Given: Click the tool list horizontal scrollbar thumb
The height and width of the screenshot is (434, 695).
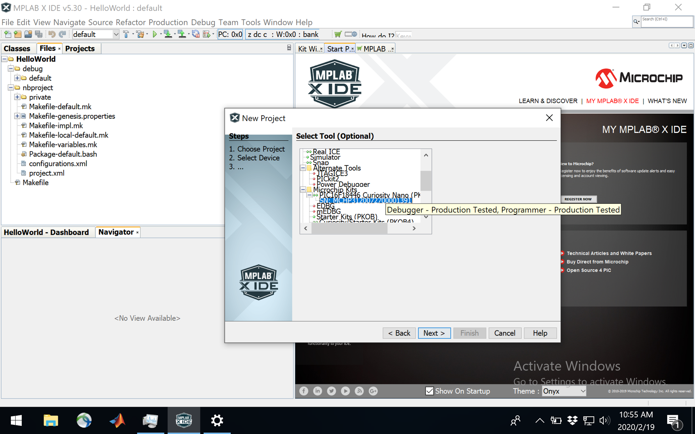Looking at the screenshot, I should click(x=349, y=228).
